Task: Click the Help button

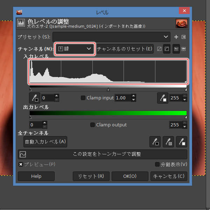Action: [36, 176]
